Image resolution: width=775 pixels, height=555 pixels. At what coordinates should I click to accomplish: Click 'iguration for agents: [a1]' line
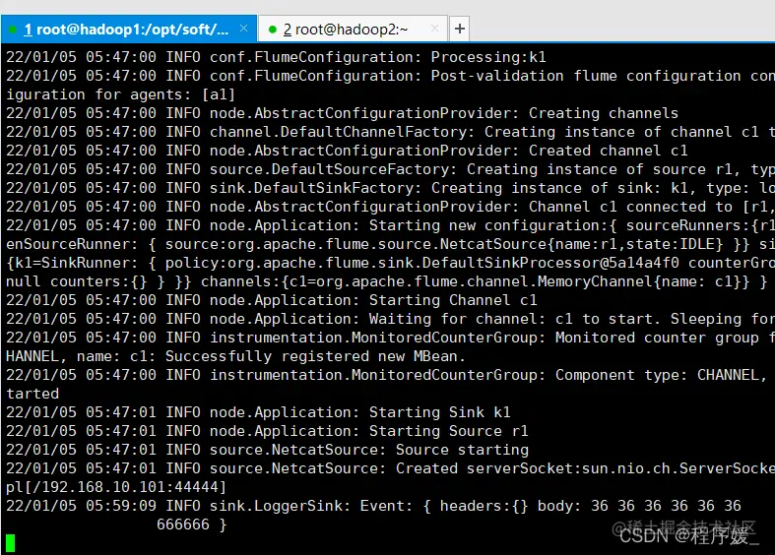pyautogui.click(x=120, y=94)
